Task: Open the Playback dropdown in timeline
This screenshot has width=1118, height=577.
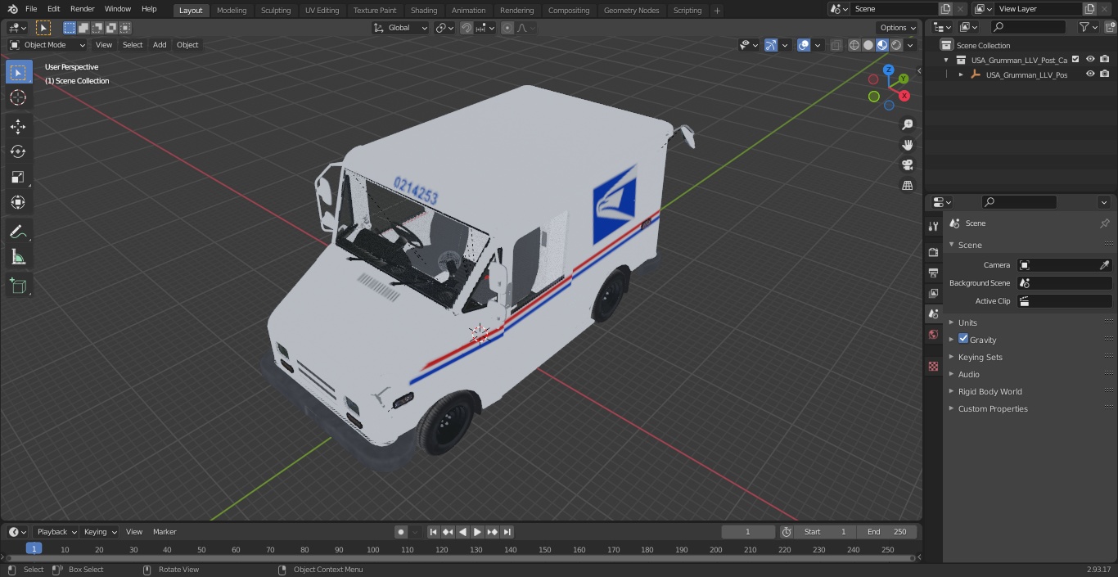Action: [x=56, y=532]
